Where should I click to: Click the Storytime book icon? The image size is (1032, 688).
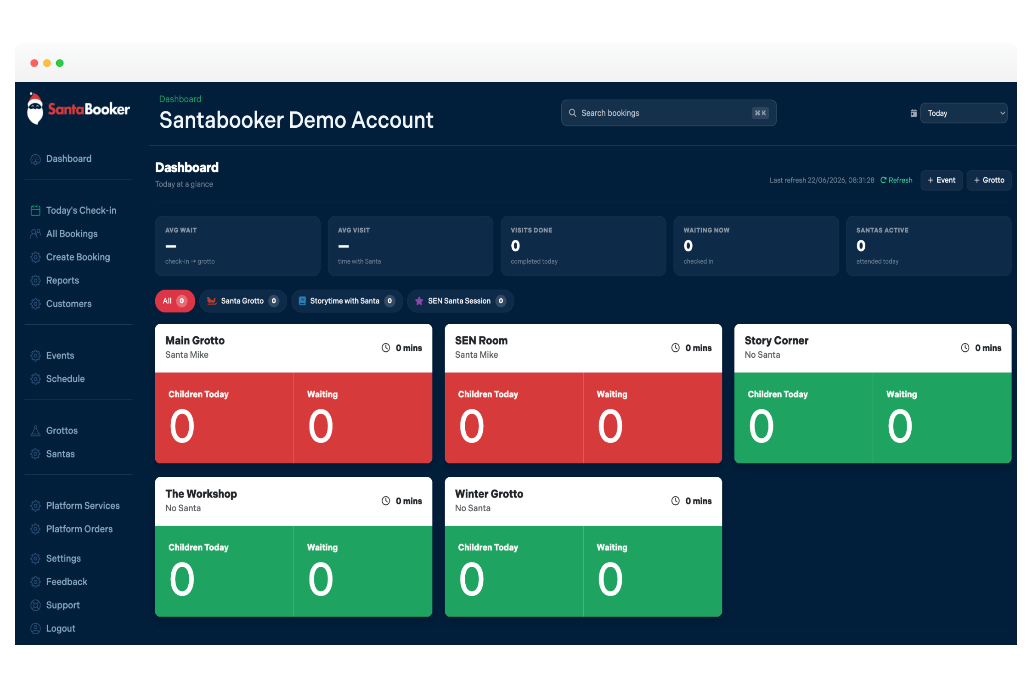302,301
